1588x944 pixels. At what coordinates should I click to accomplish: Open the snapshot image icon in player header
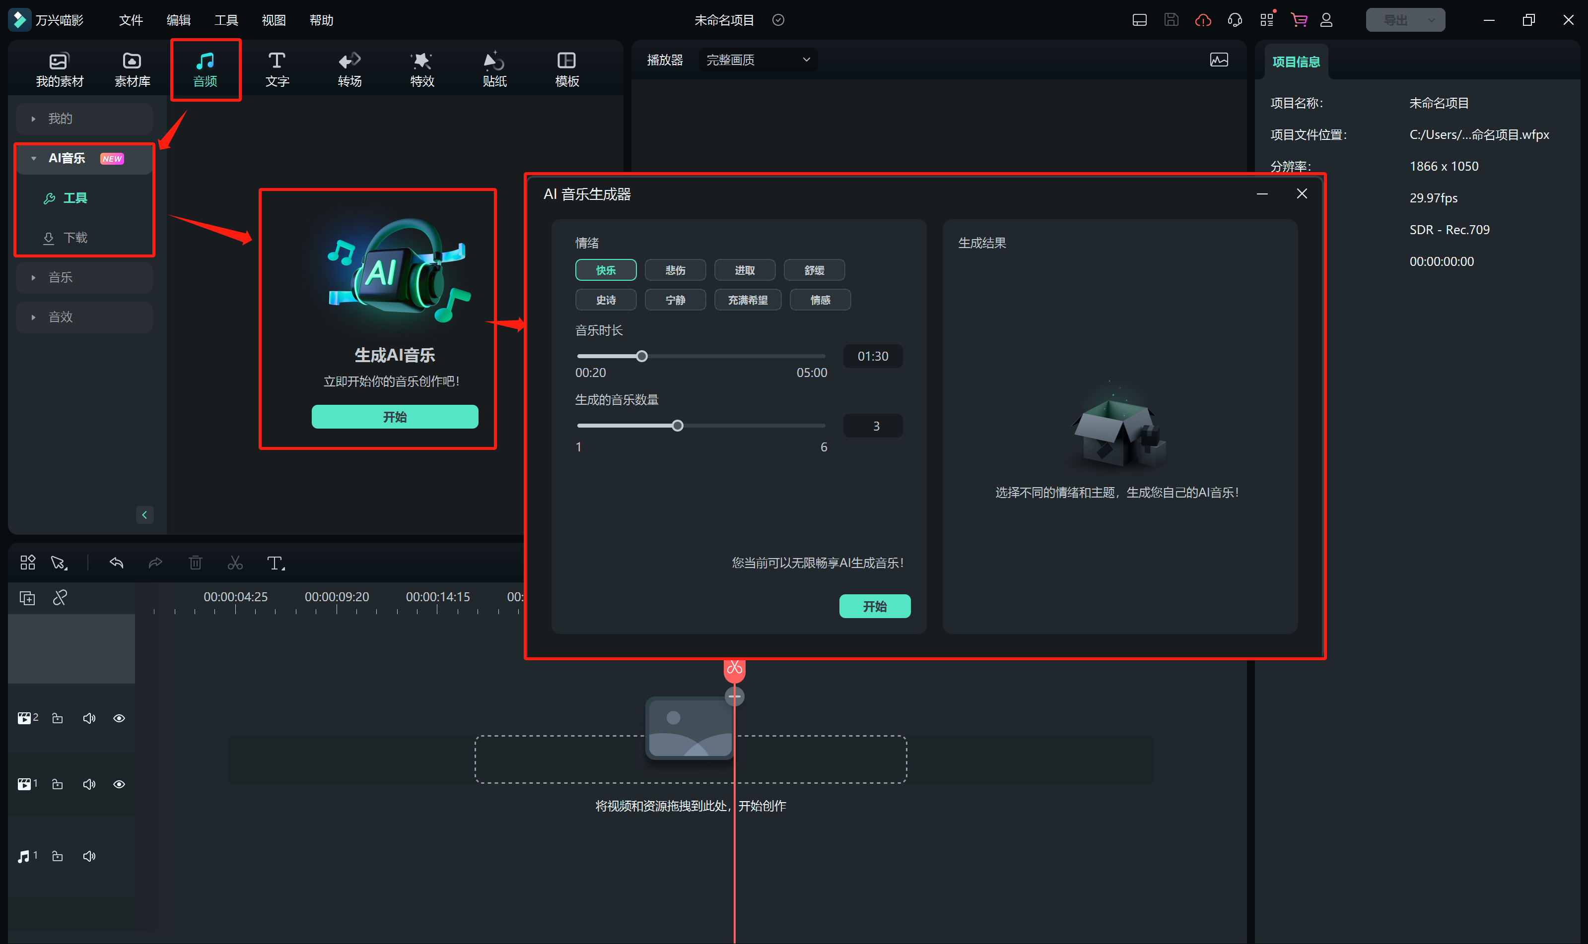pos(1218,60)
